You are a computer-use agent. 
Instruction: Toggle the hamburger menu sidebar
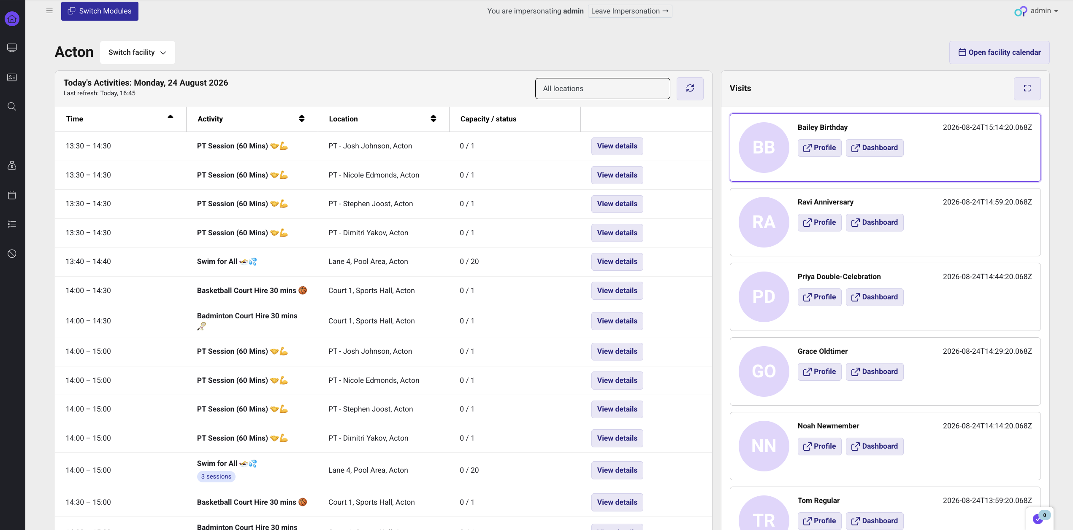click(49, 11)
